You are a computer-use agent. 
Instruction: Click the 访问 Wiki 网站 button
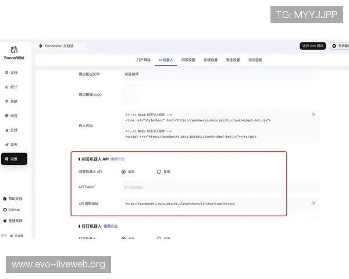coord(312,46)
